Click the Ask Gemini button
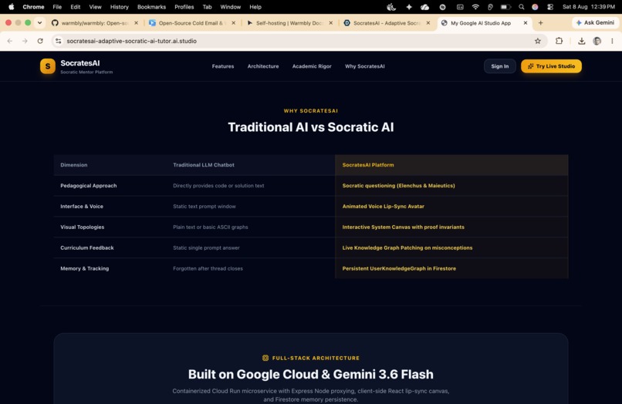 (x=595, y=22)
